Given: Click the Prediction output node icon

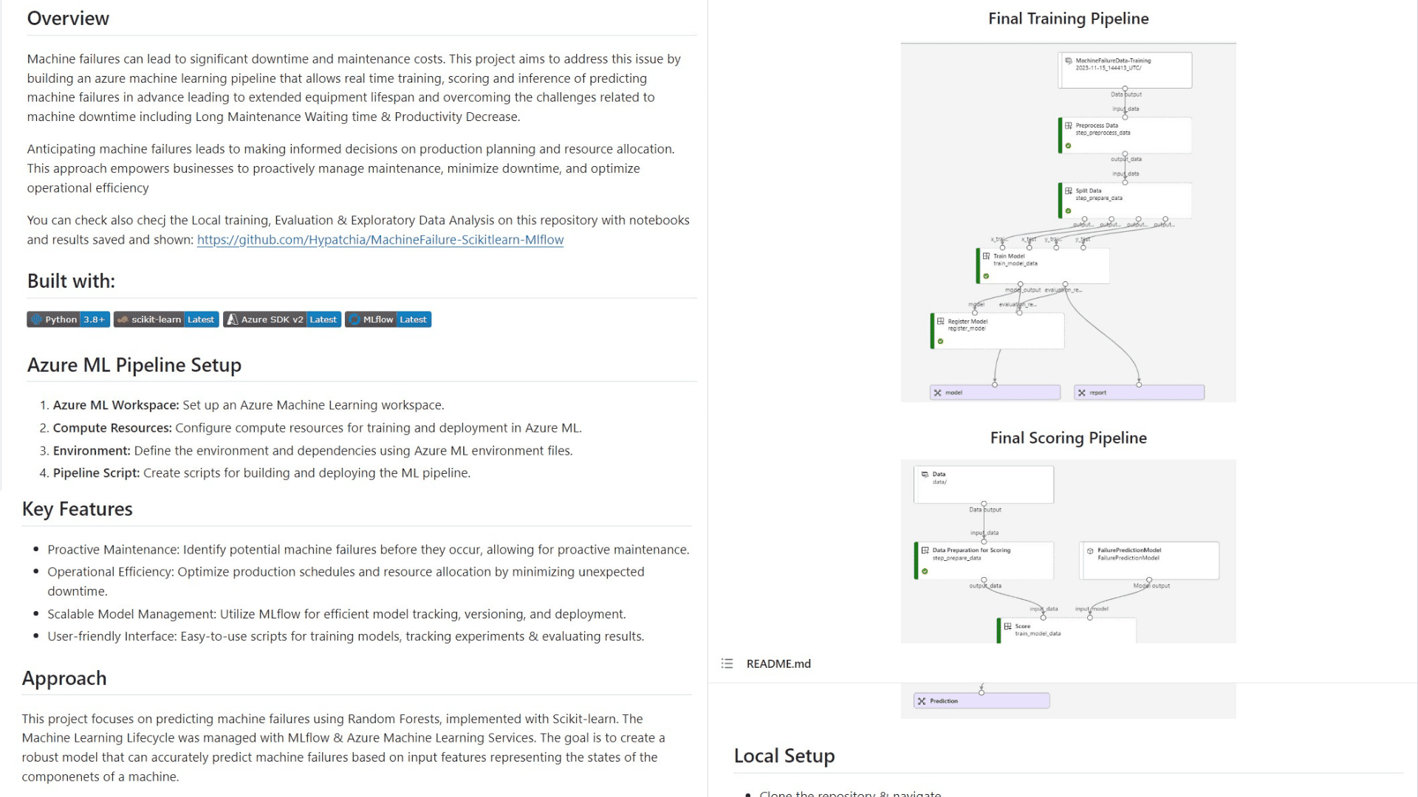Looking at the screenshot, I should coord(922,701).
